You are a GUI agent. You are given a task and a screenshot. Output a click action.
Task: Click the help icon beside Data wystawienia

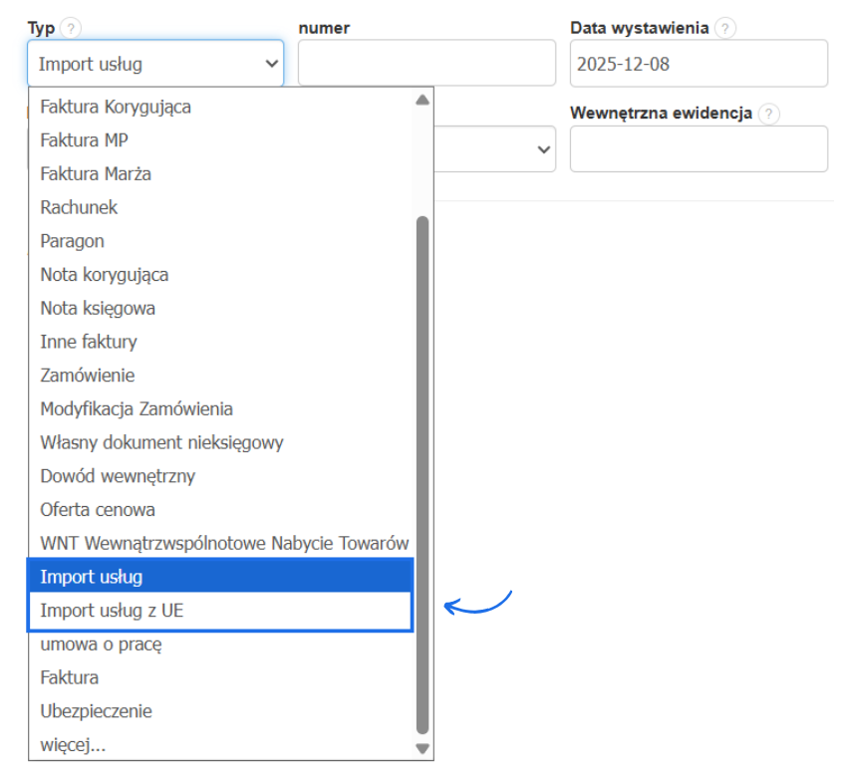click(725, 29)
